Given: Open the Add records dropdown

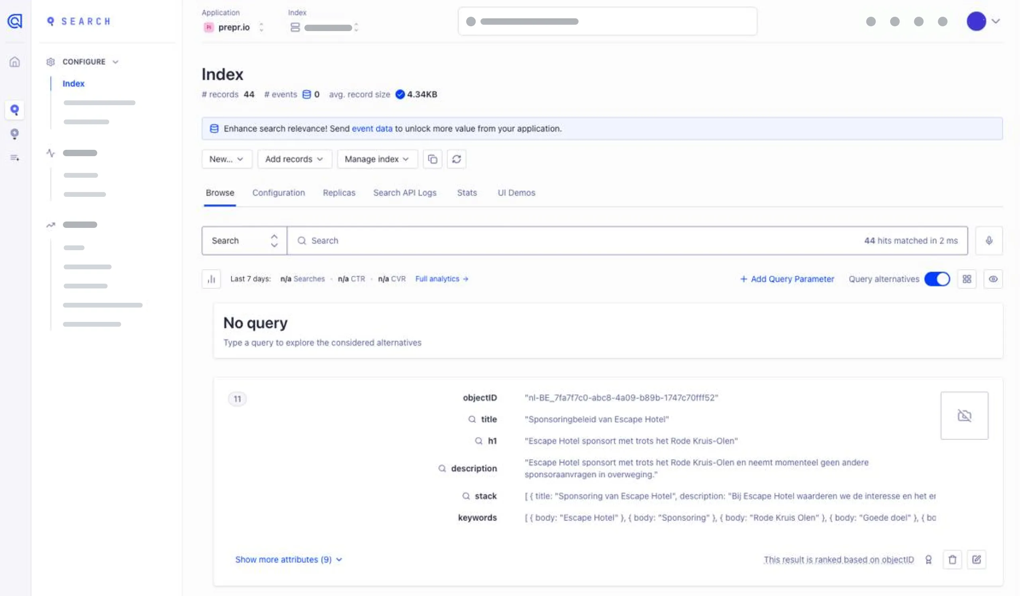Looking at the screenshot, I should click(295, 159).
